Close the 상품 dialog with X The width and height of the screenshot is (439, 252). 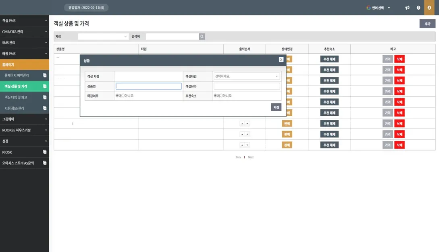[281, 60]
